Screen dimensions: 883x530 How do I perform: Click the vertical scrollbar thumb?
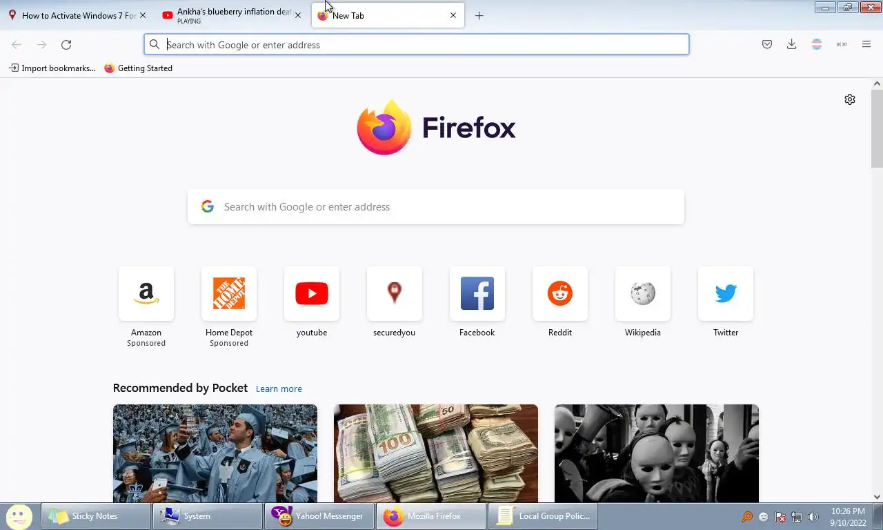877,128
